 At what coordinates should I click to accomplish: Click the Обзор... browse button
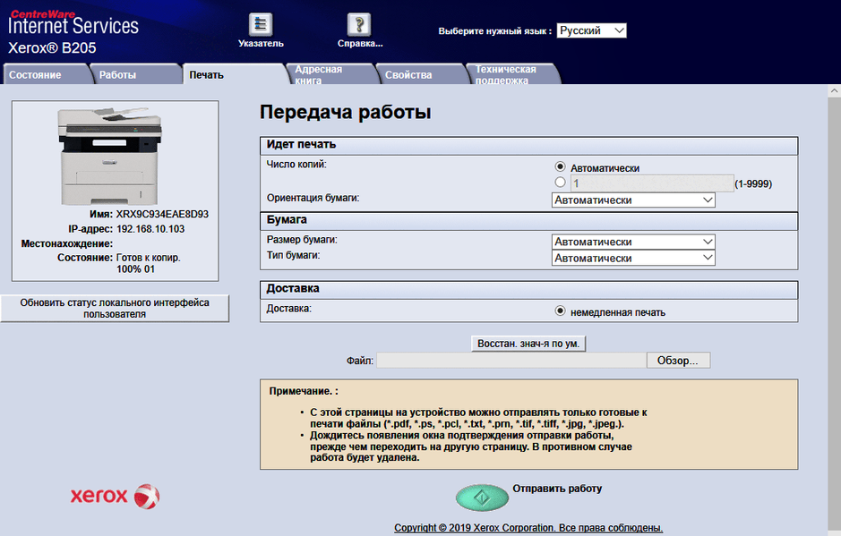tap(678, 361)
